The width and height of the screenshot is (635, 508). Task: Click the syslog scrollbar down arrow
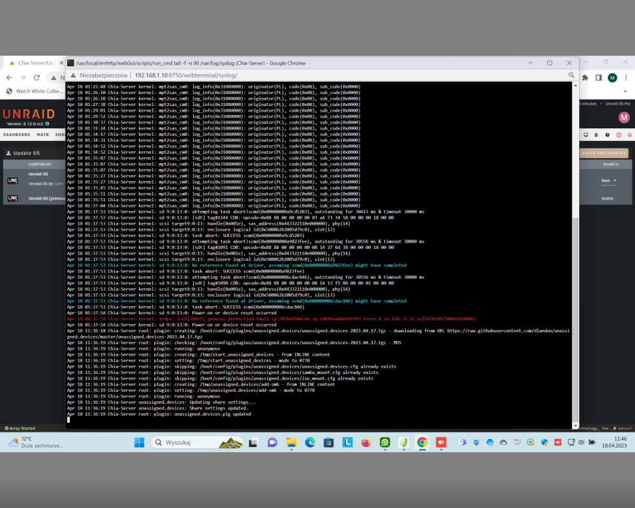coord(575,425)
